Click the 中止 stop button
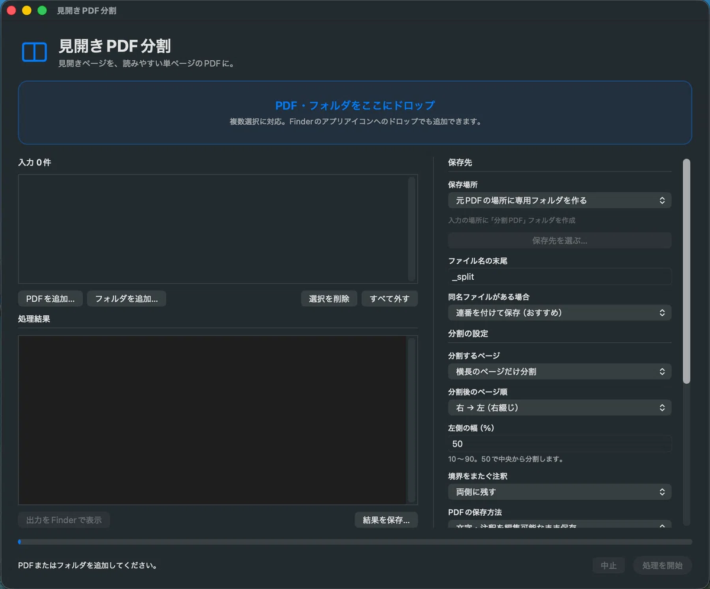The image size is (710, 589). (x=609, y=565)
